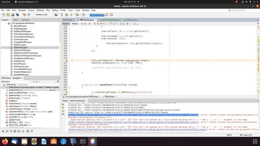Switch to the Files tab

click(15, 20)
